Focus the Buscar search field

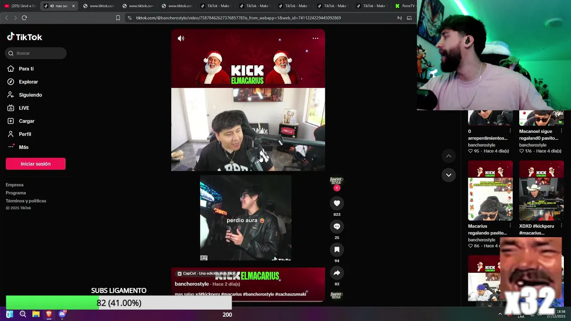pyautogui.click(x=36, y=53)
